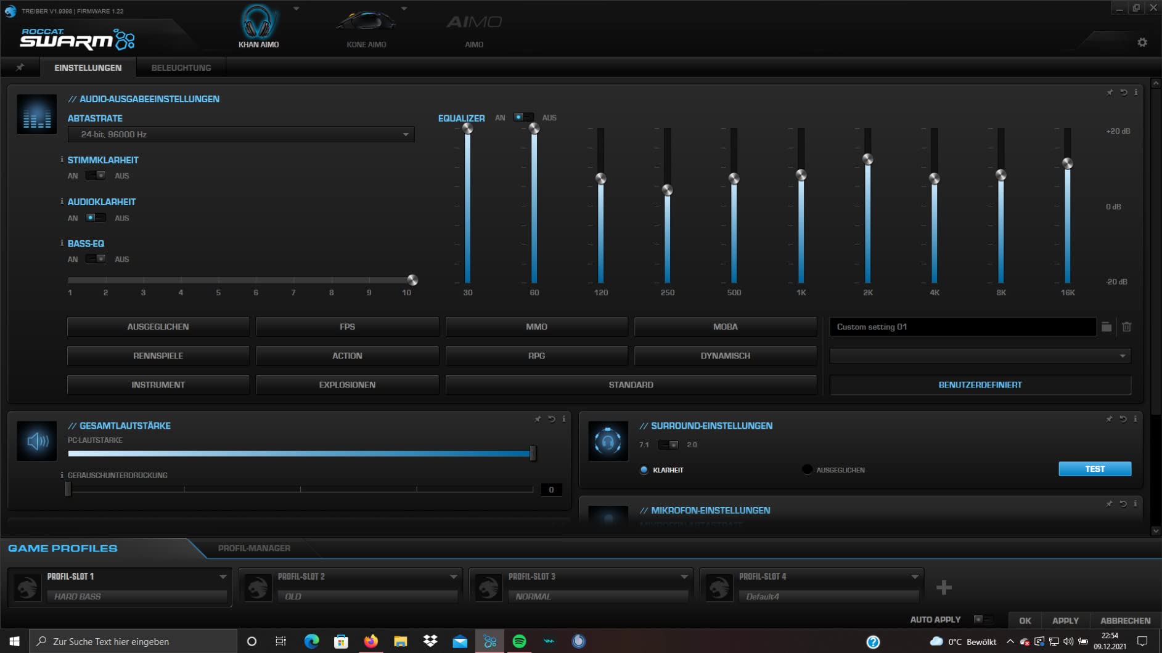
Task: Save the custom equalizer setting
Action: 1107,327
